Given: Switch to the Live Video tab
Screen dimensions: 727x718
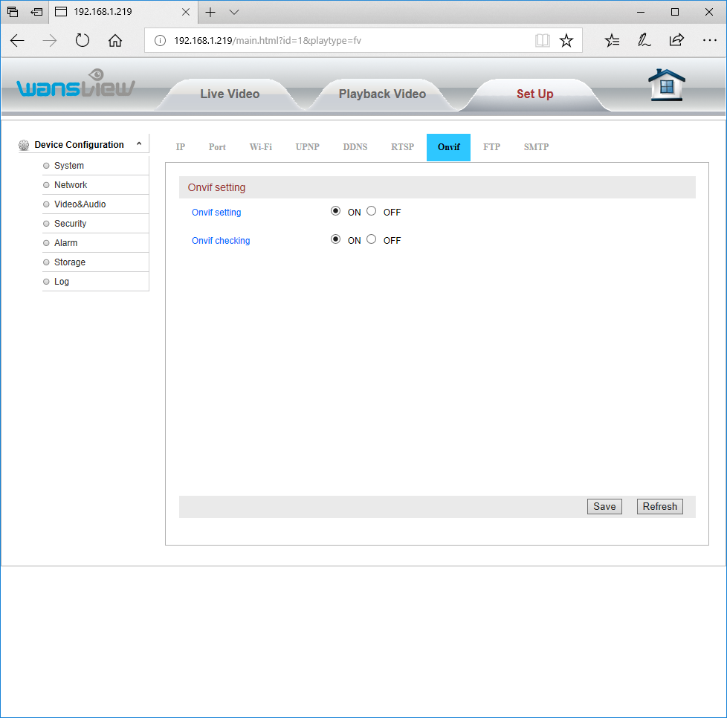Looking at the screenshot, I should [230, 94].
